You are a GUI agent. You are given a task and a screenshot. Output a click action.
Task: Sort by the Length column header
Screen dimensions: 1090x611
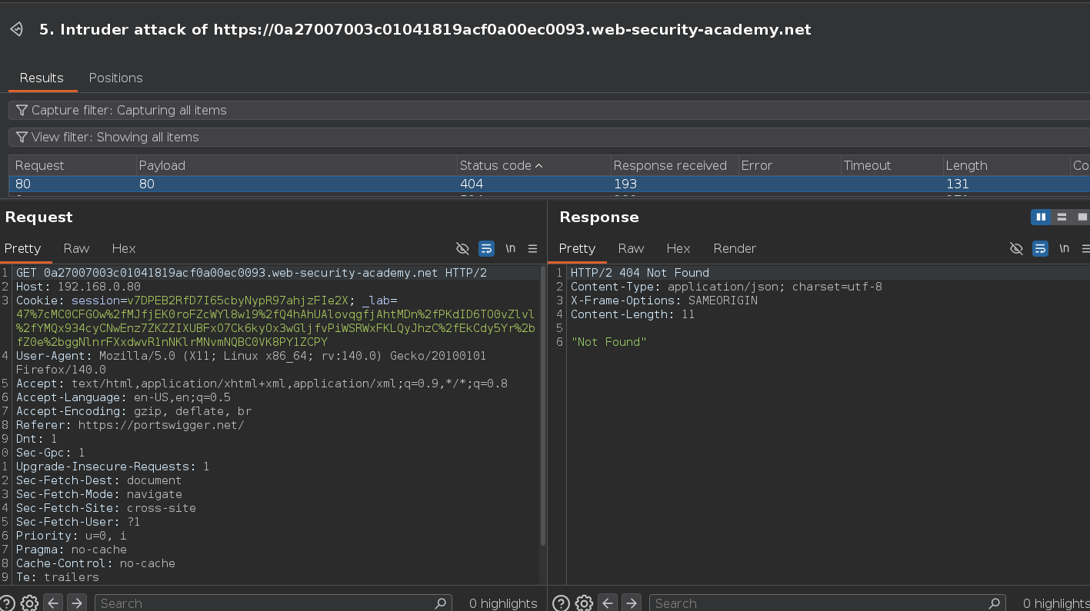(1005, 165)
